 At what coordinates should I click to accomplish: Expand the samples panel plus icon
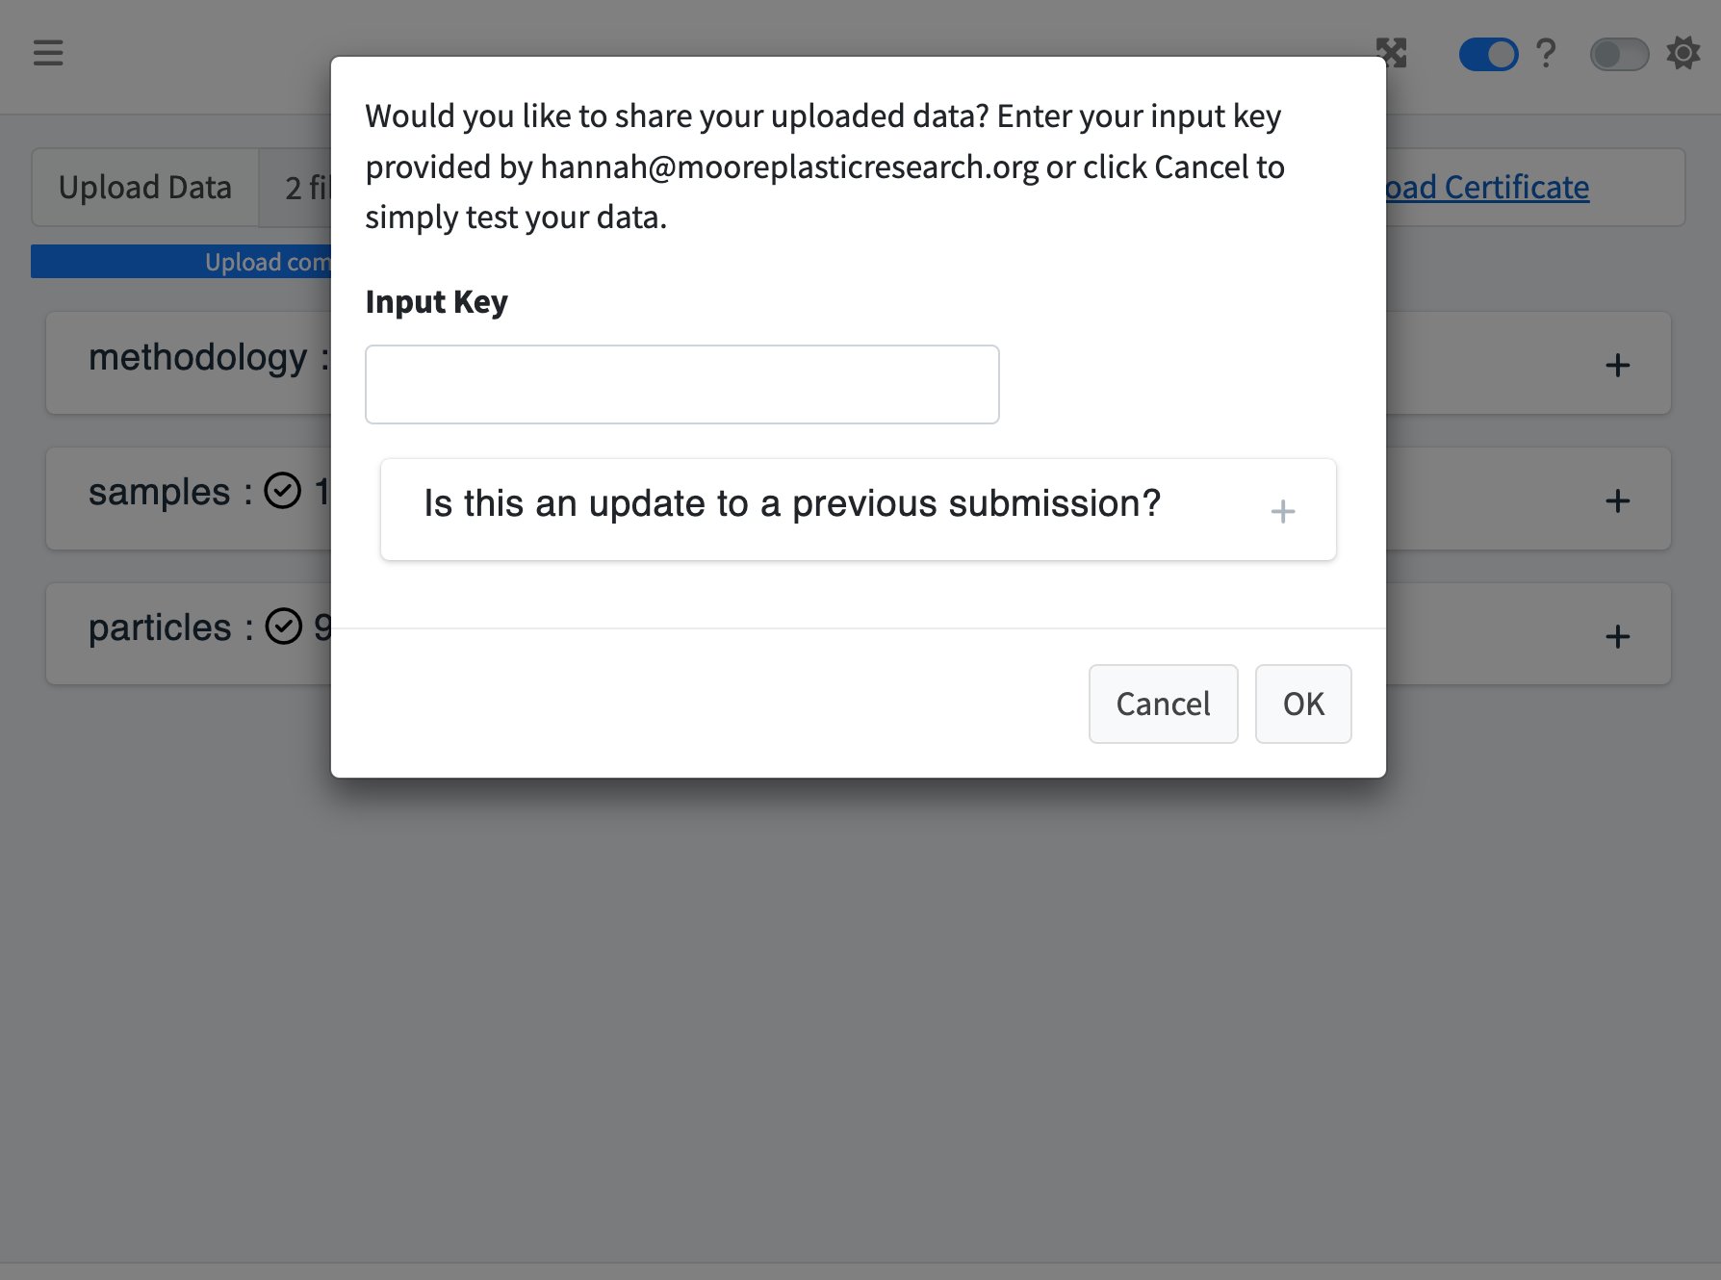[1617, 500]
